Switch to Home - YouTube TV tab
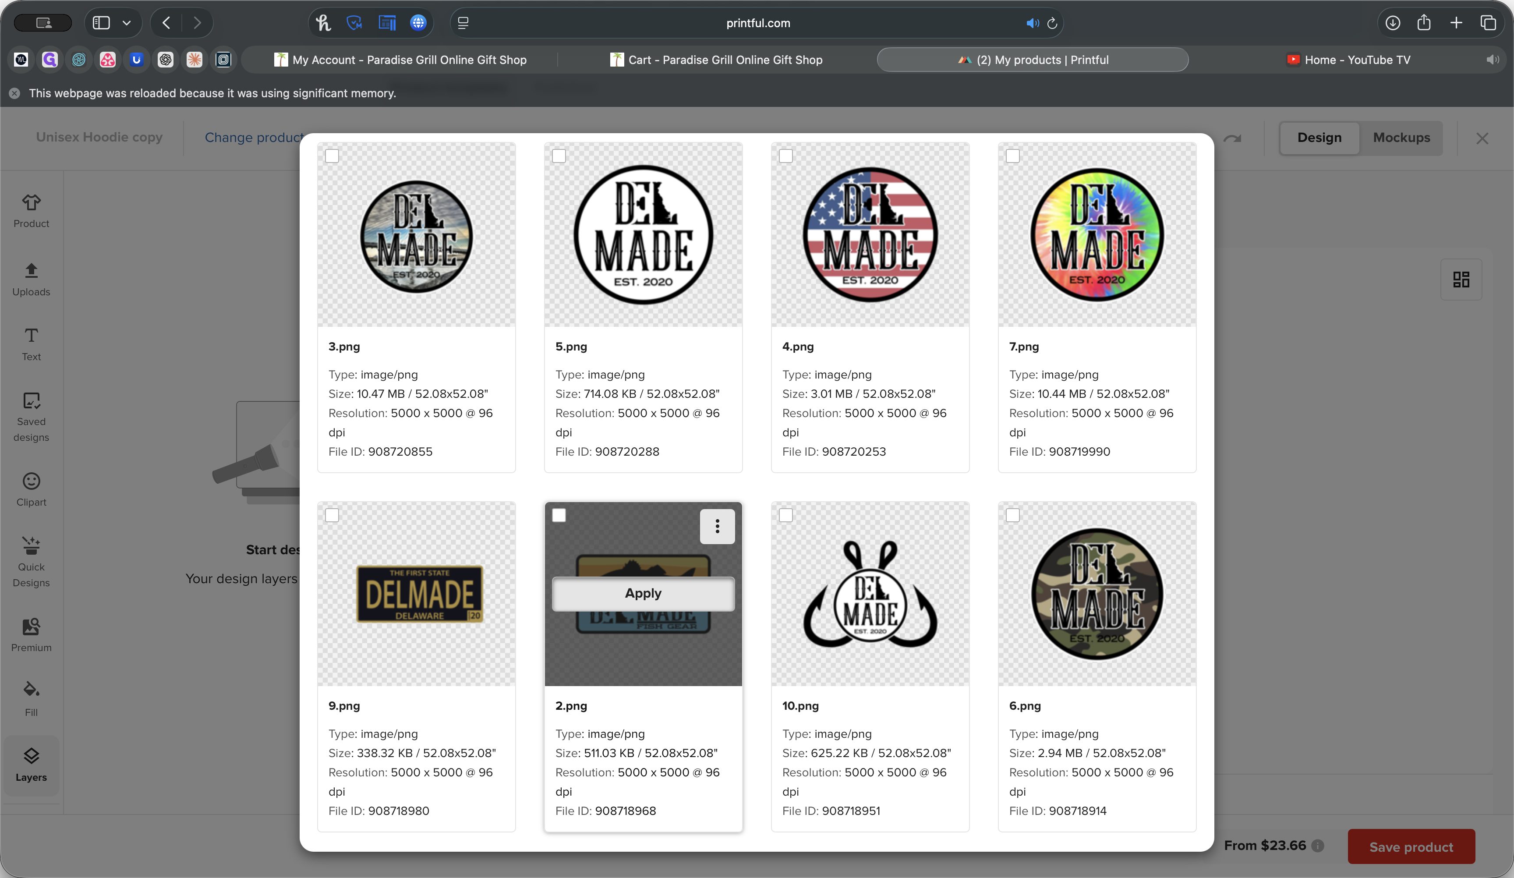The image size is (1514, 878). [1349, 60]
